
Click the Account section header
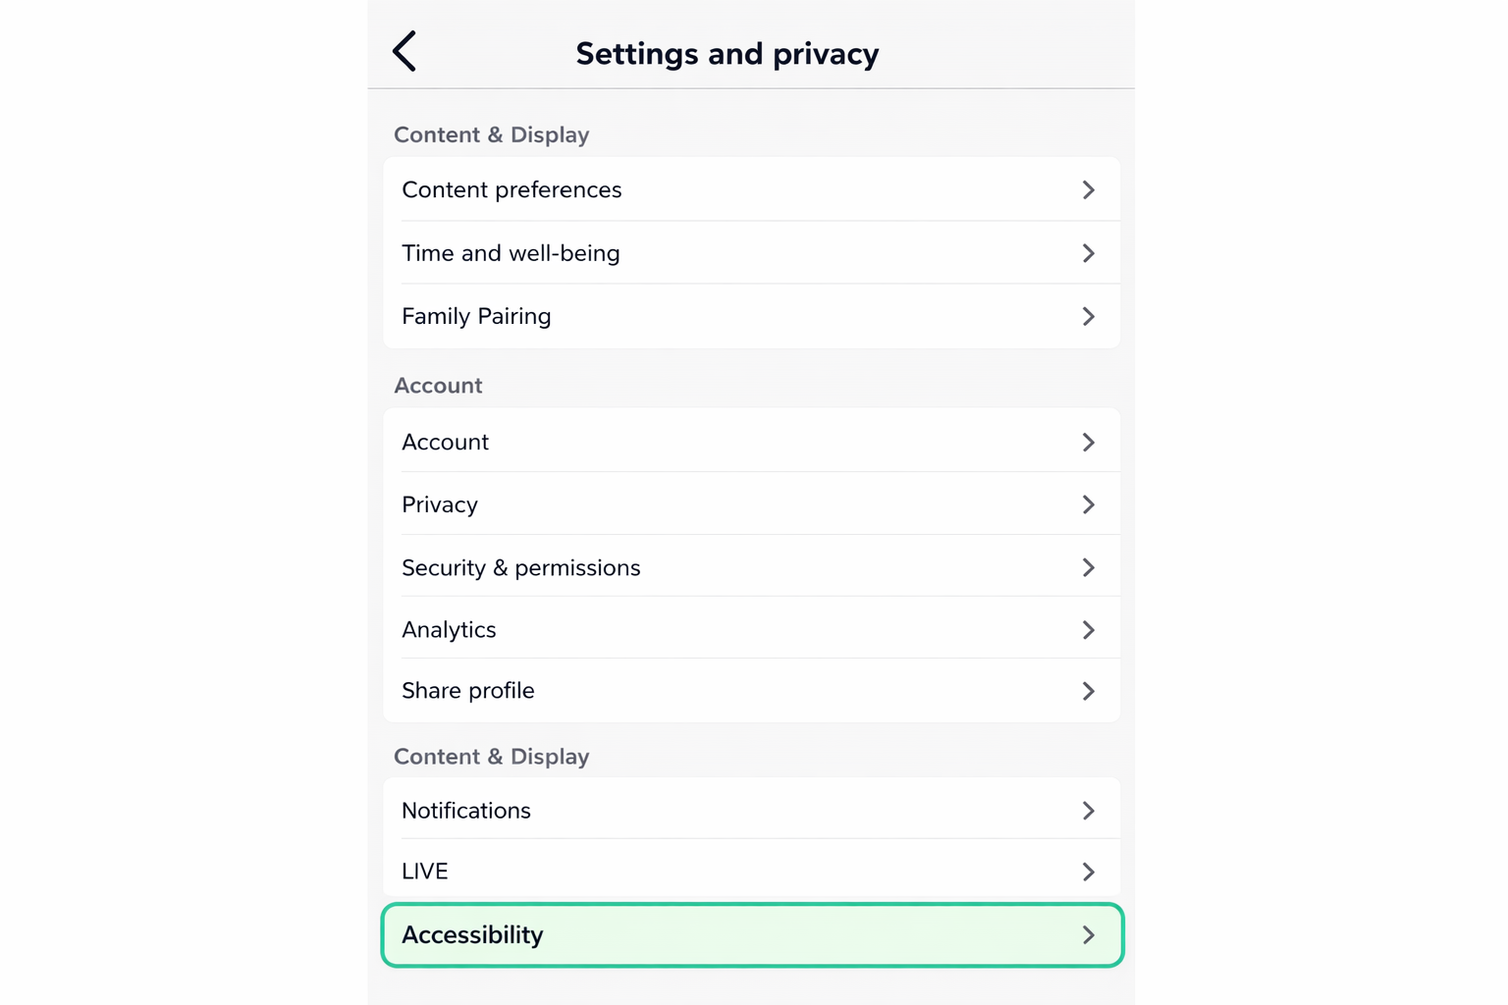tap(438, 385)
